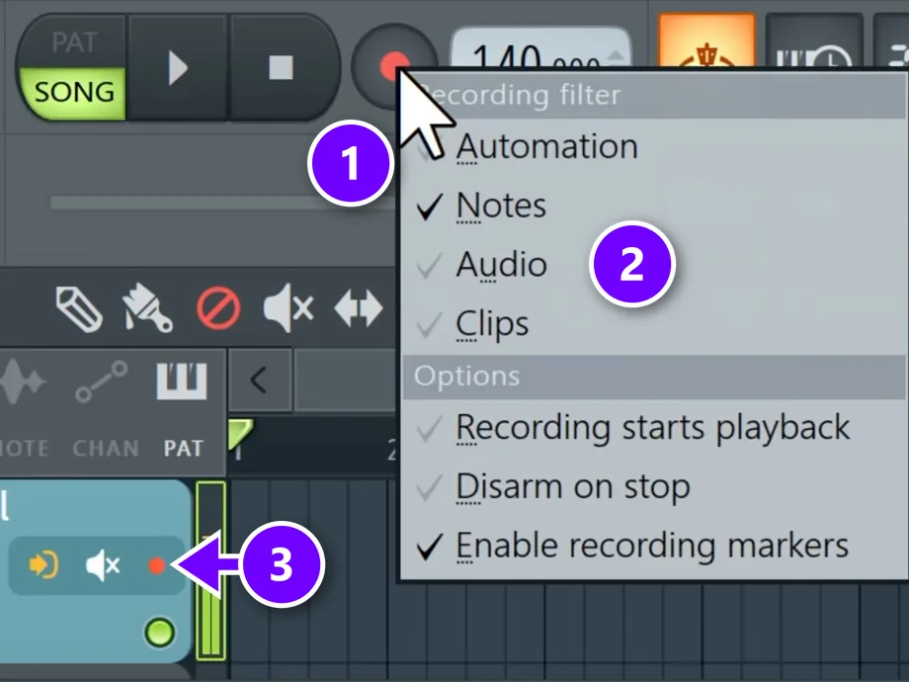Toggle the wait-for-input countdown icon
Image resolution: width=909 pixels, height=682 pixels.
[814, 42]
